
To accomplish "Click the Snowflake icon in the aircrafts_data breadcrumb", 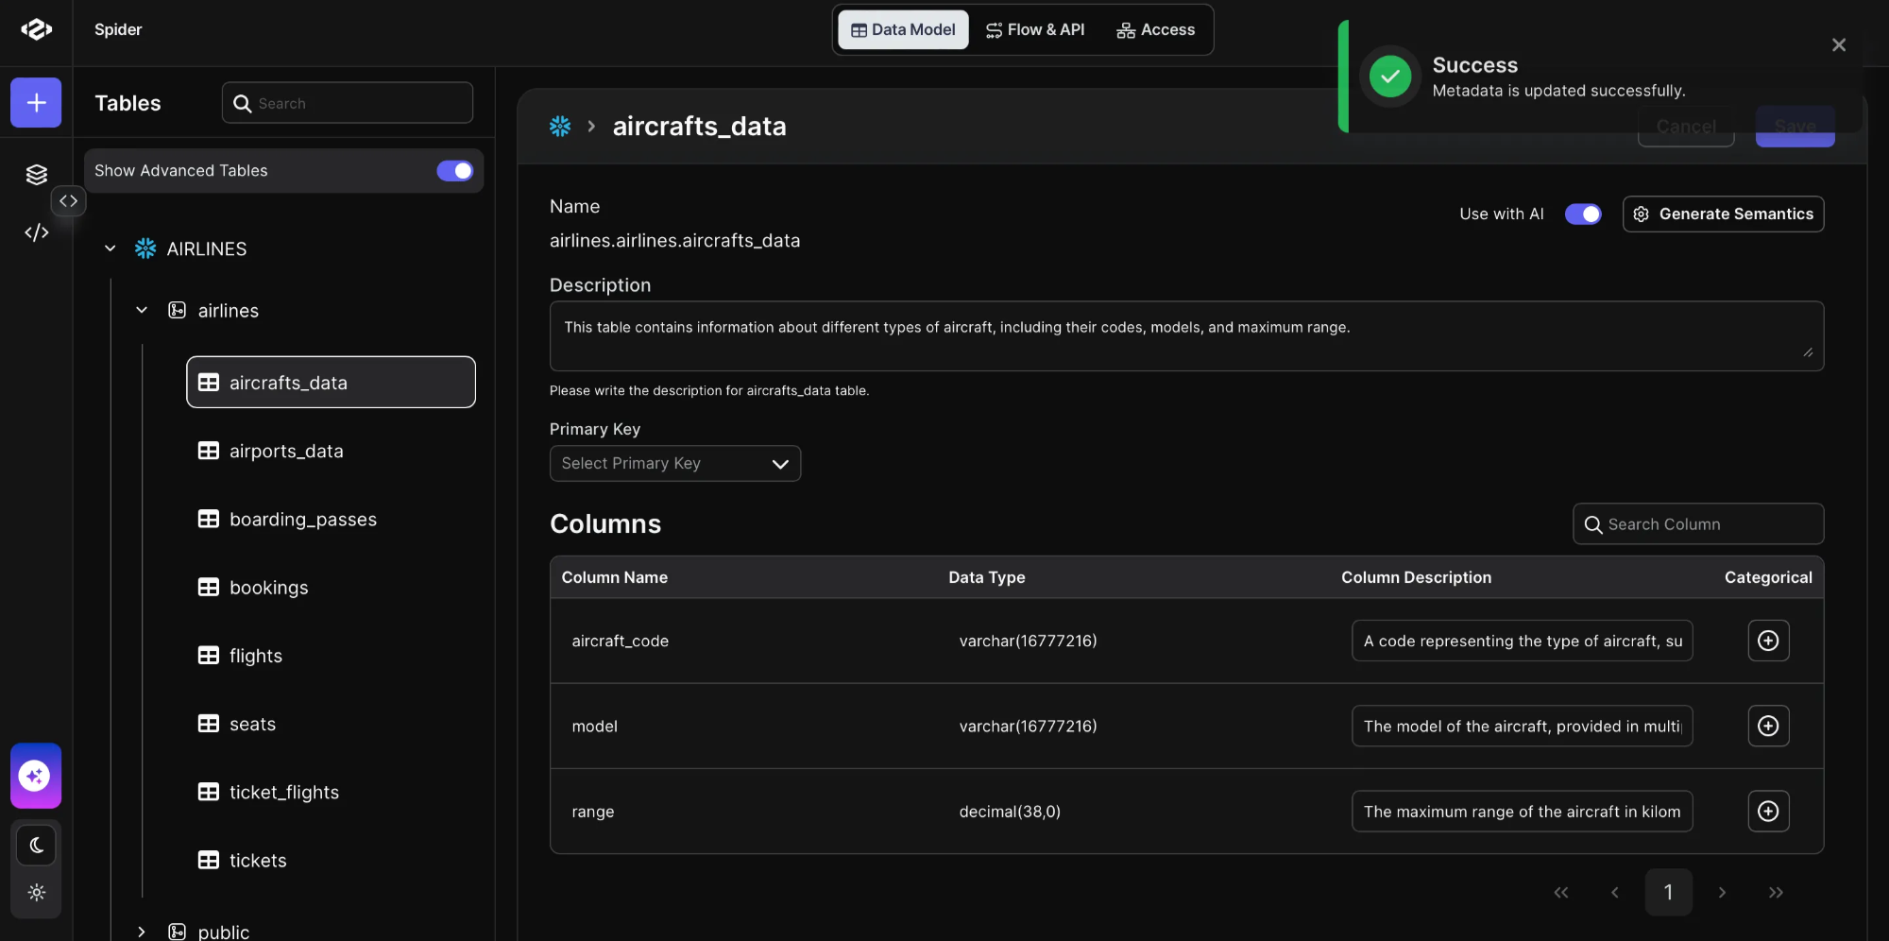I will [x=560, y=126].
